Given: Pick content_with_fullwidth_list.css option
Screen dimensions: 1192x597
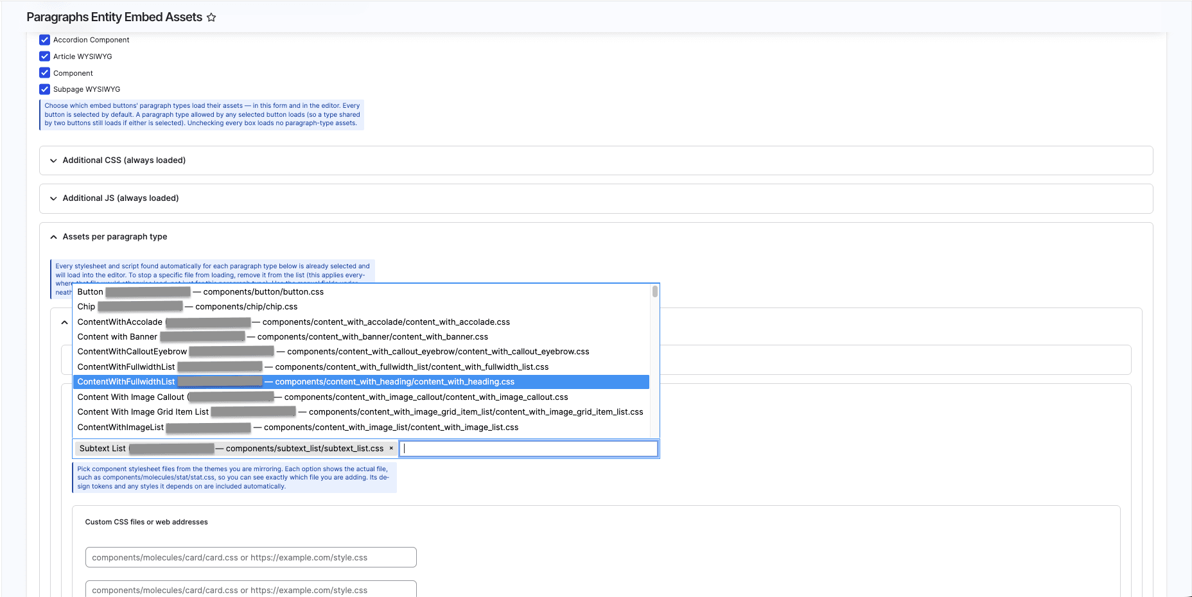Looking at the screenshot, I should pos(361,367).
